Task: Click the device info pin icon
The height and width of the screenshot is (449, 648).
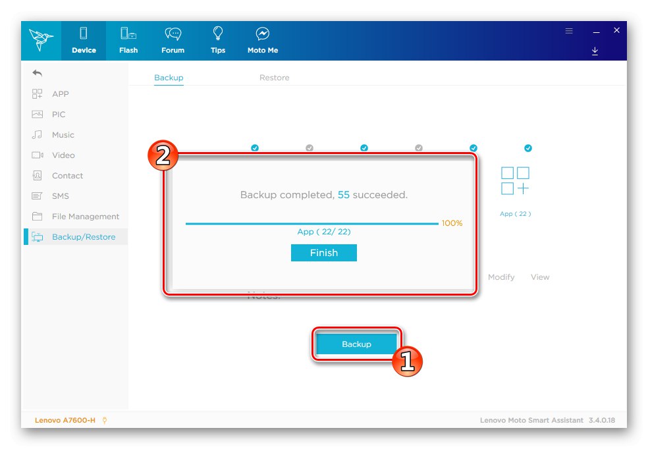Action: point(105,420)
